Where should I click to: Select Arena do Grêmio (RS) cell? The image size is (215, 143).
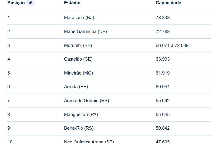(87, 101)
